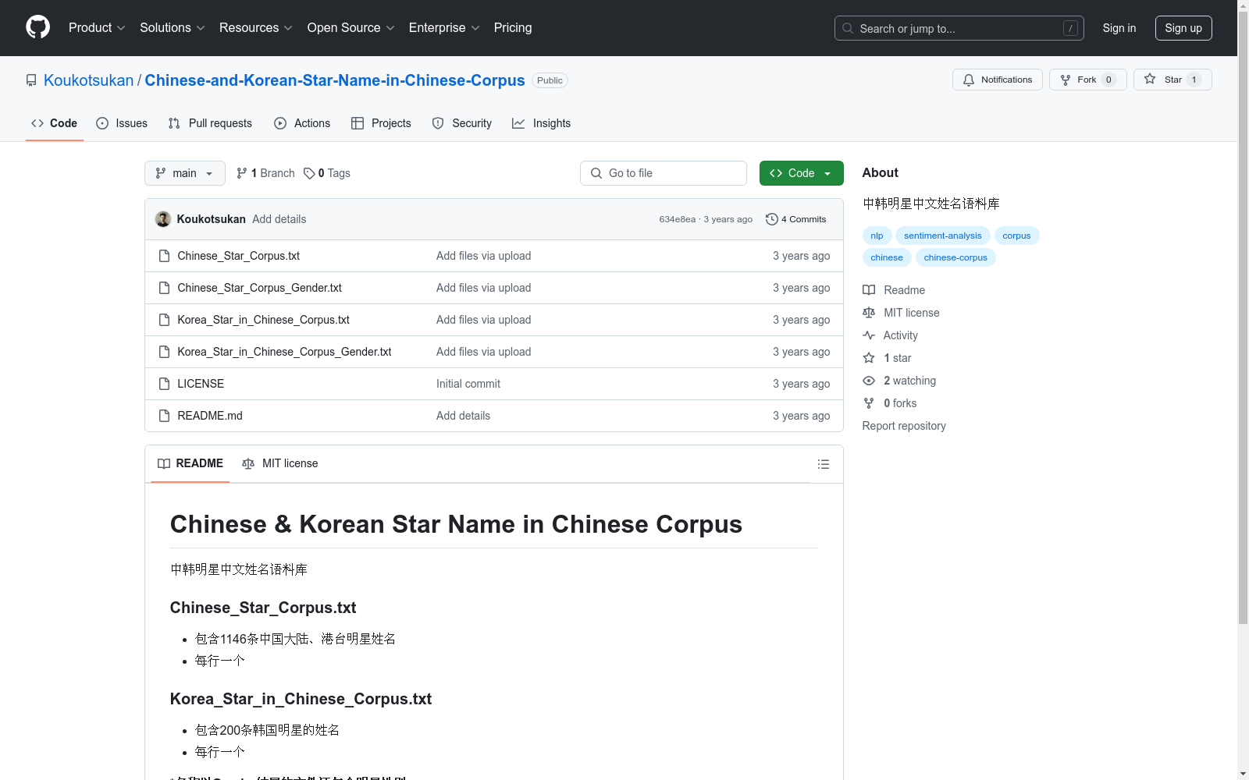Viewport: 1249px width, 780px height.
Task: Expand the Enterprise menu
Action: click(444, 27)
